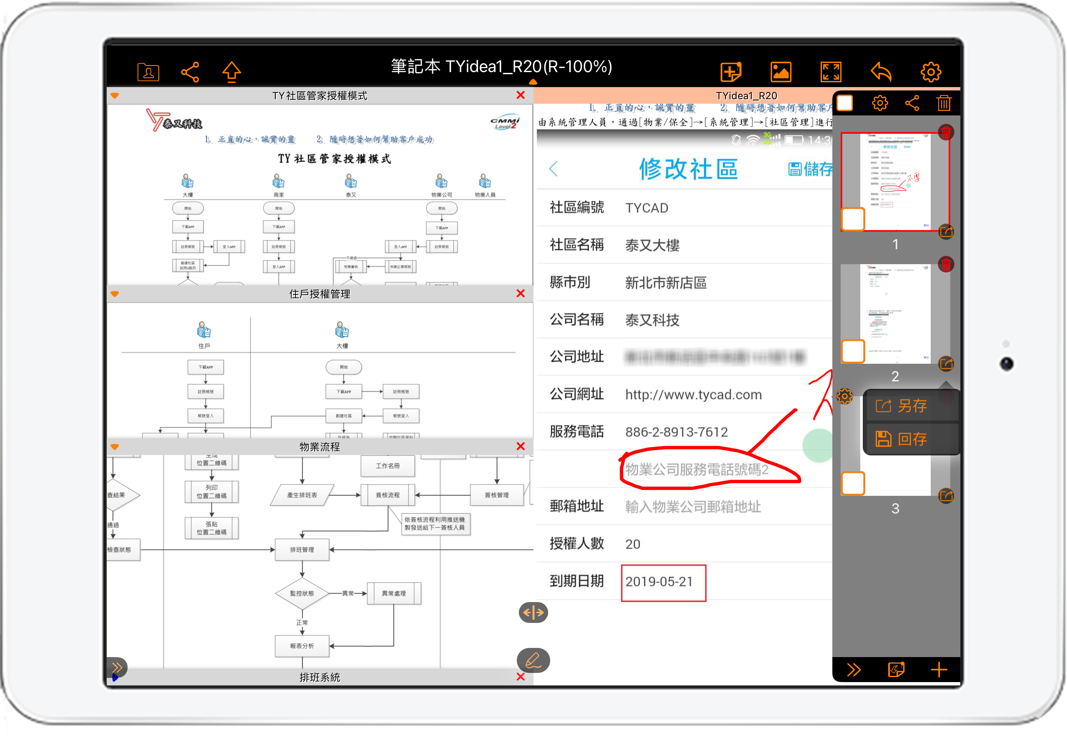Image resolution: width=1067 pixels, height=750 pixels.
Task: Choose 回存 from the popup menu
Action: [911, 439]
